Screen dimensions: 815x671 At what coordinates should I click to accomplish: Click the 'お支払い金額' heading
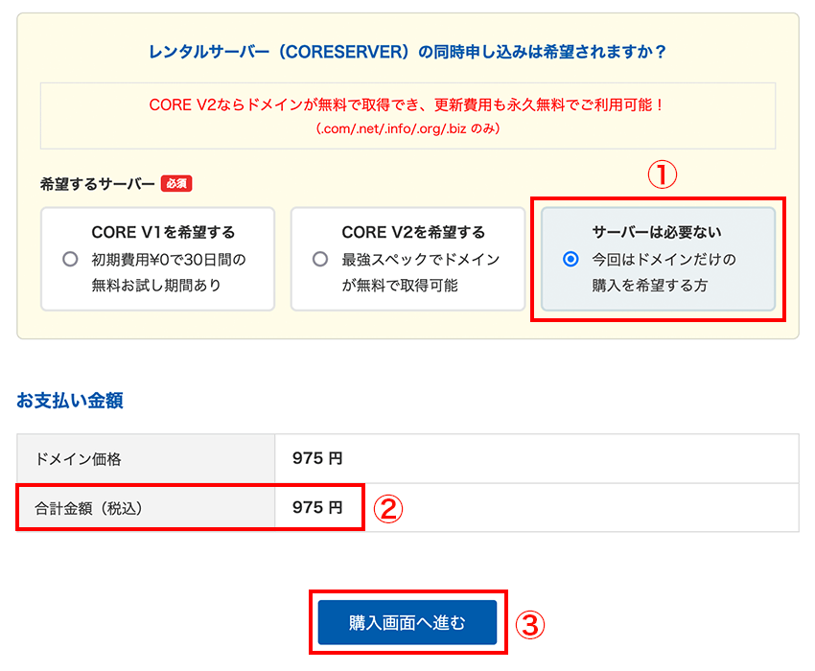(69, 401)
